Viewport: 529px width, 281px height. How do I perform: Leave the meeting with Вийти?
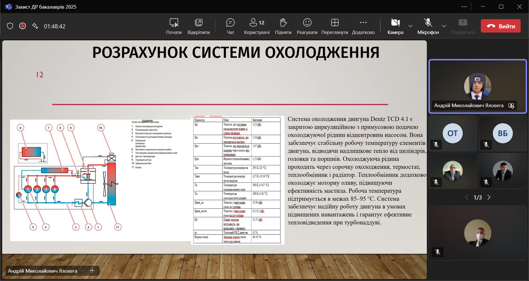501,26
